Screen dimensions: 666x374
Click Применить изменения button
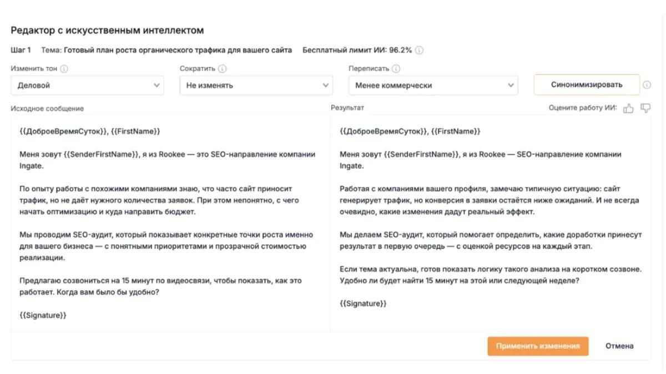[x=538, y=346]
